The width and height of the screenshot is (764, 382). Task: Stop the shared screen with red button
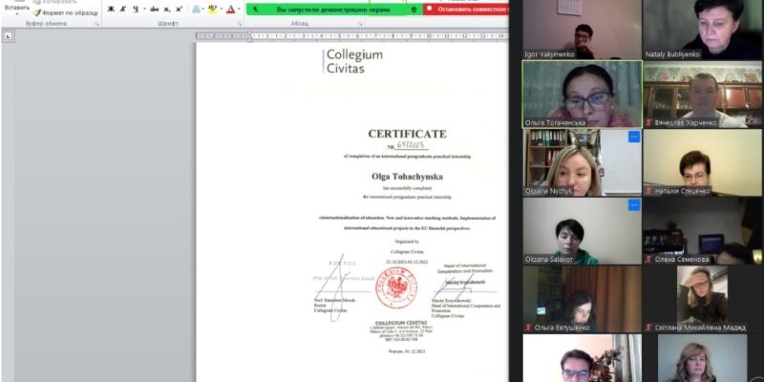(466, 10)
